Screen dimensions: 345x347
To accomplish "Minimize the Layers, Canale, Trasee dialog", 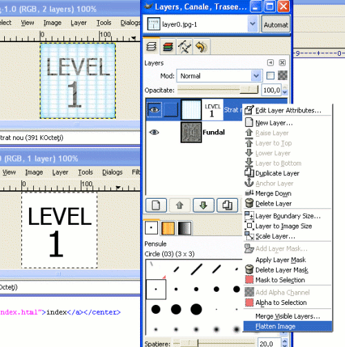I will [x=255, y=7].
